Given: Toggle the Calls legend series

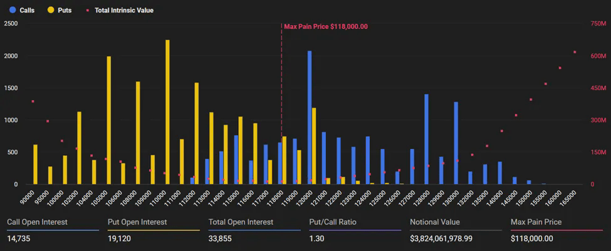Looking at the screenshot, I should 22,10.
